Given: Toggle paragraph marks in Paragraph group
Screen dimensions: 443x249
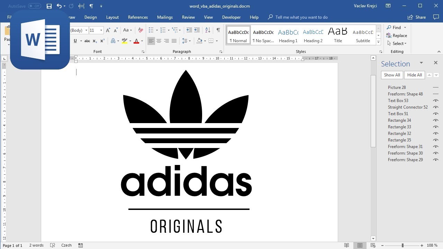Looking at the screenshot, I should (218, 30).
